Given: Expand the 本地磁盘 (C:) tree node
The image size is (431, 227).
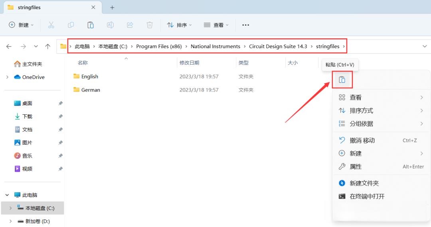Looking at the screenshot, I should [10, 208].
